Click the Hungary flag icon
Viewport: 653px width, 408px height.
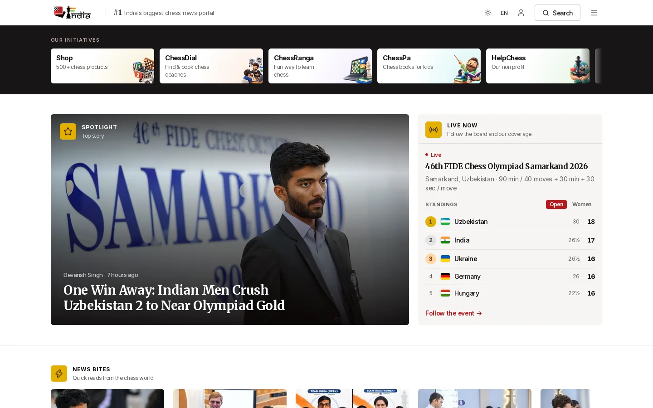445,293
